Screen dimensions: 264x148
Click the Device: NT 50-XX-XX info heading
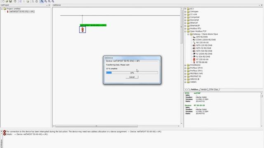[x=195, y=105]
